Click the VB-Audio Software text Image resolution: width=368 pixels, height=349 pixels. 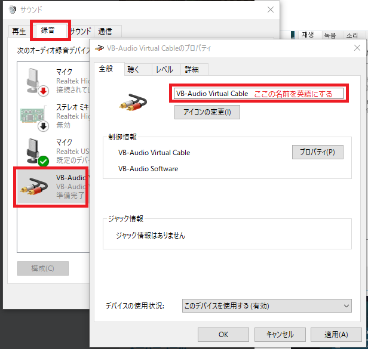point(148,169)
